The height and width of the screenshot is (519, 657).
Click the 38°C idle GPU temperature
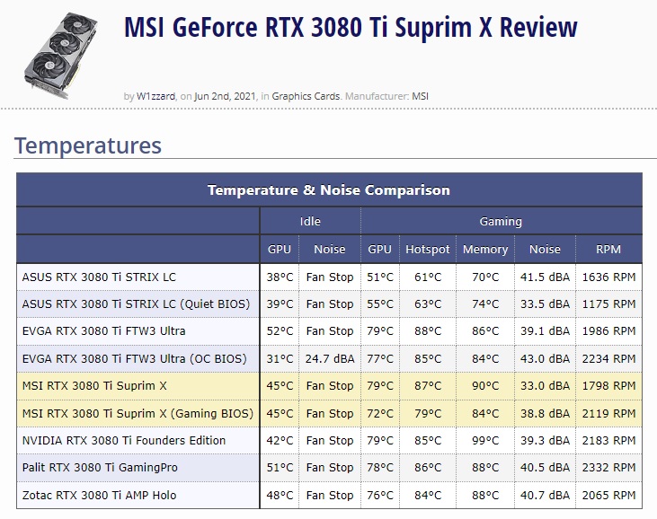pyautogui.click(x=280, y=277)
